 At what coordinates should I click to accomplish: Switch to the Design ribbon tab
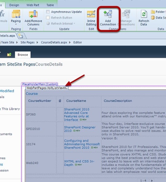[x=14, y=5]
